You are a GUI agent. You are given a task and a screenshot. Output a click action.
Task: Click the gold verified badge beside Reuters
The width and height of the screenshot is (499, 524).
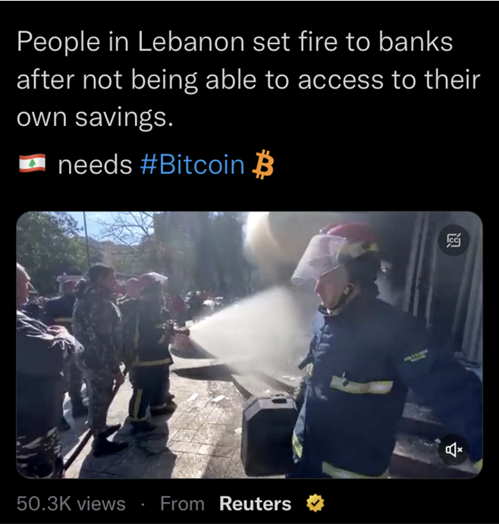click(x=315, y=504)
